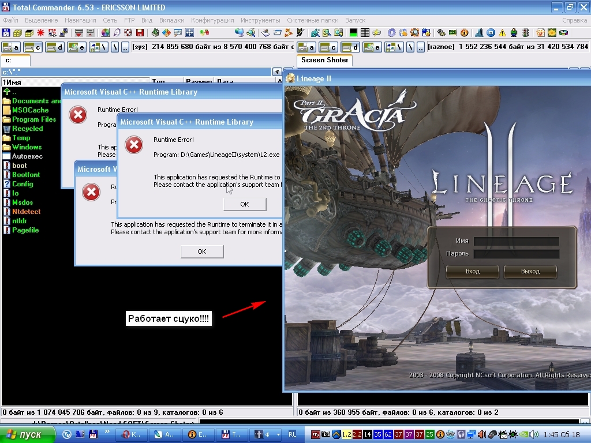
Task: Click the asterisk button beside left path bar
Action: pos(277,72)
